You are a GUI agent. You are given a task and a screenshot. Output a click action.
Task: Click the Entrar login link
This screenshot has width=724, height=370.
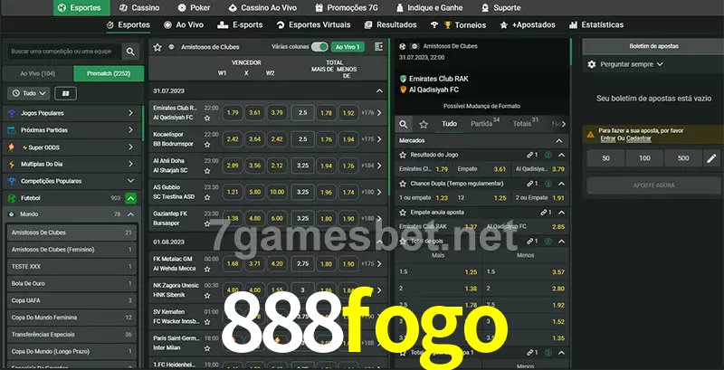pyautogui.click(x=607, y=138)
